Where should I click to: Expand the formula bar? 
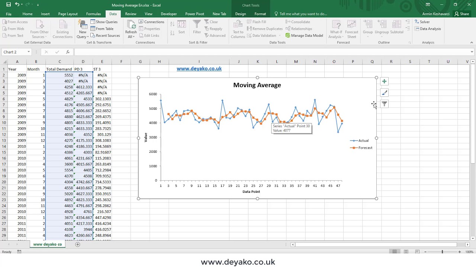click(x=472, y=52)
